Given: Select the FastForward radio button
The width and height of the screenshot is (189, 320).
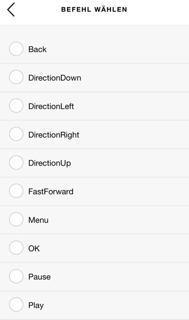Looking at the screenshot, I should (x=16, y=191).
